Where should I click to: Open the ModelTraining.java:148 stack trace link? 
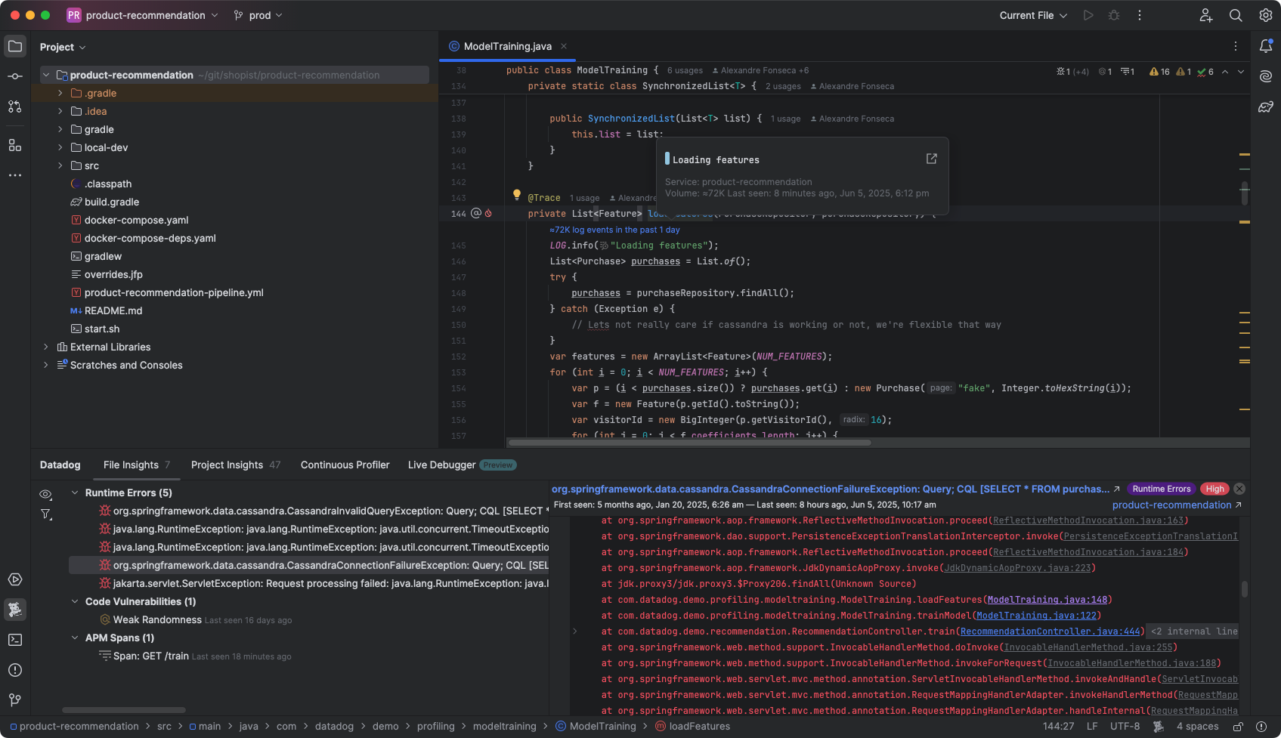(1047, 600)
